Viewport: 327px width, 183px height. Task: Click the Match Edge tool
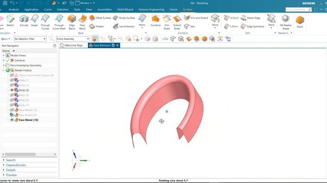pyautogui.click(x=250, y=18)
